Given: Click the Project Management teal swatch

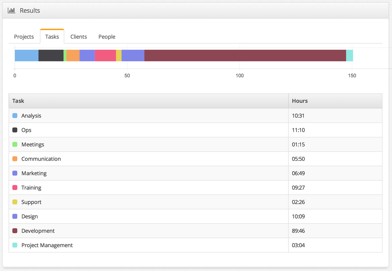Looking at the screenshot, I should coord(15,245).
